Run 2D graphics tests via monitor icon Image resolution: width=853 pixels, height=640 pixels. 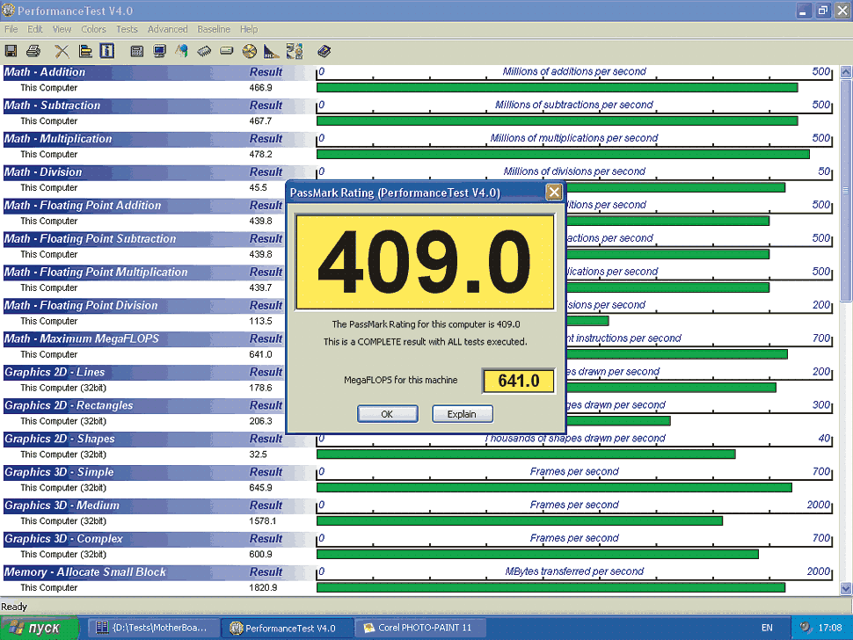click(159, 51)
